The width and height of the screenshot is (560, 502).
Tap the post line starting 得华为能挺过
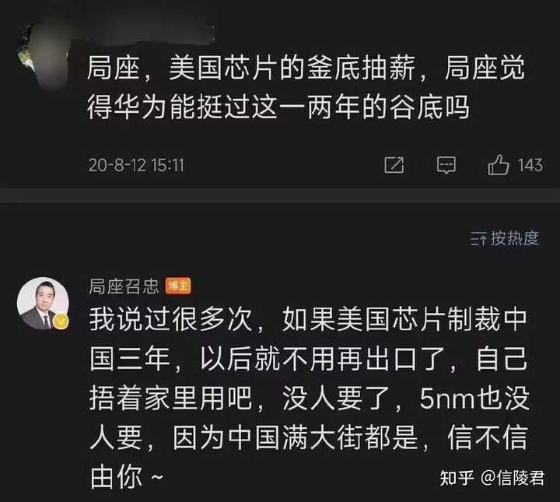278,107
